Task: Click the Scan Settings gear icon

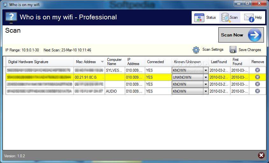Action: tap(196, 50)
